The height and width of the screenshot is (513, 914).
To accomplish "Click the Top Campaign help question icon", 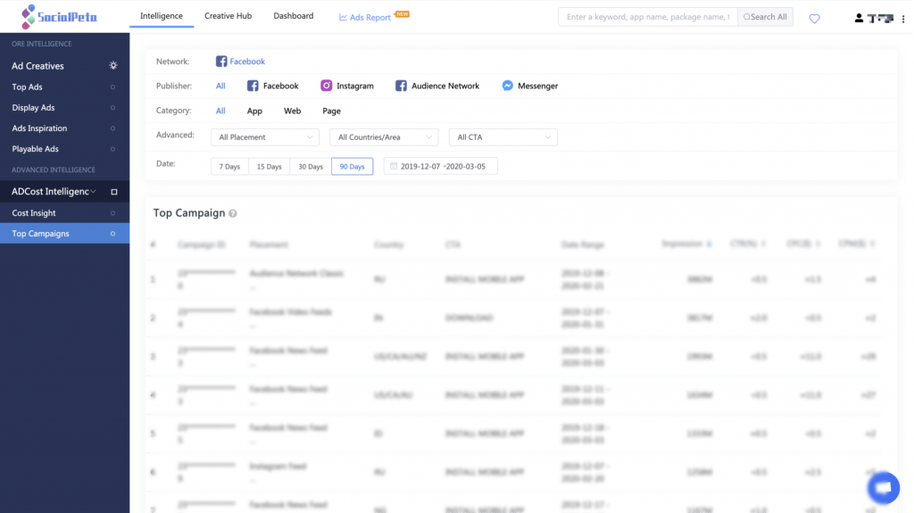I will pos(233,213).
